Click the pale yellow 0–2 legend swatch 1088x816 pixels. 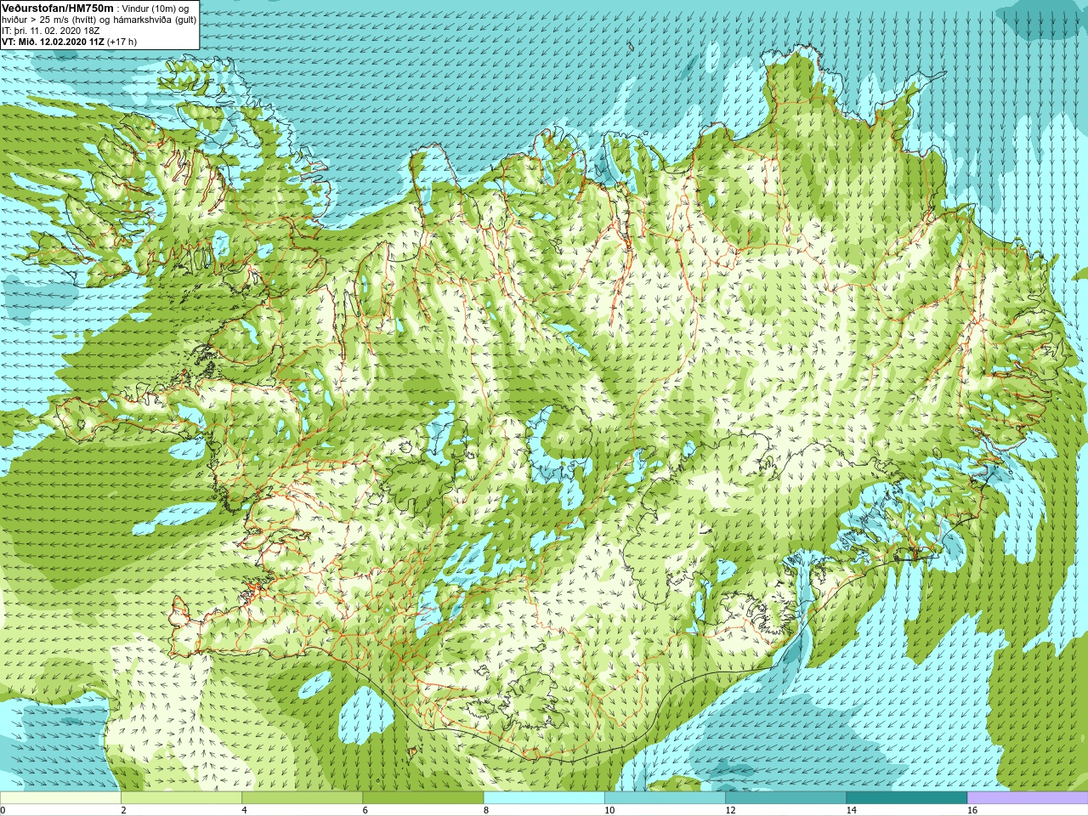[60, 798]
